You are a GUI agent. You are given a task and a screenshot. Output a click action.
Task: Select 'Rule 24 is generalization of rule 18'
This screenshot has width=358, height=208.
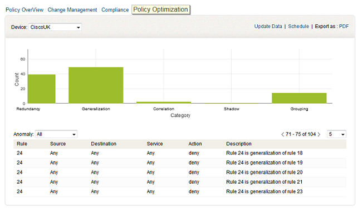click(264, 153)
